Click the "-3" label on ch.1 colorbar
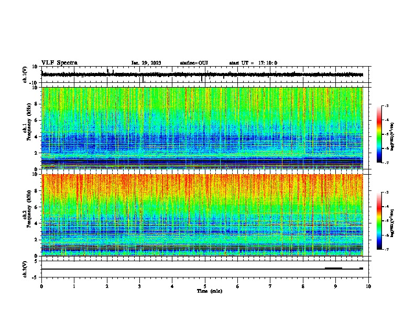The height and width of the screenshot is (321, 415). point(387,106)
